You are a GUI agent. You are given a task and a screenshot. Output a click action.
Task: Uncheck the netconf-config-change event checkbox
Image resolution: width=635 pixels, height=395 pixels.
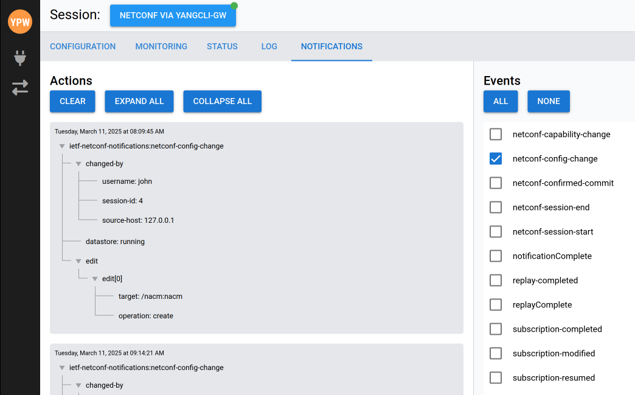[x=496, y=159]
